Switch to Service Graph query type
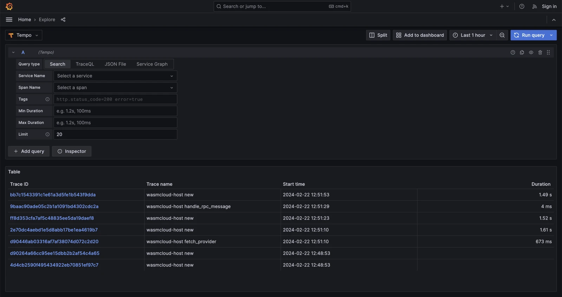The height and width of the screenshot is (297, 562). pos(152,64)
